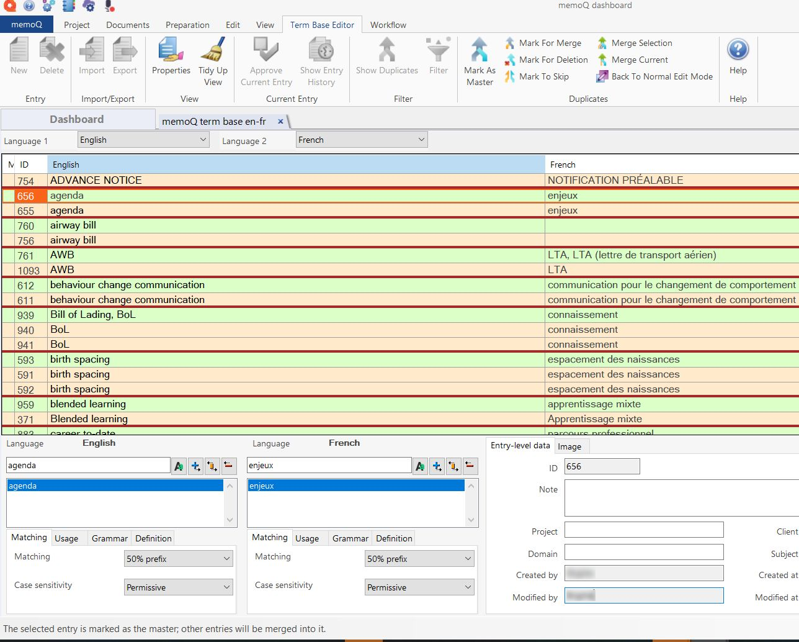Click Mark For Deletion
The image size is (799, 642).
553,60
